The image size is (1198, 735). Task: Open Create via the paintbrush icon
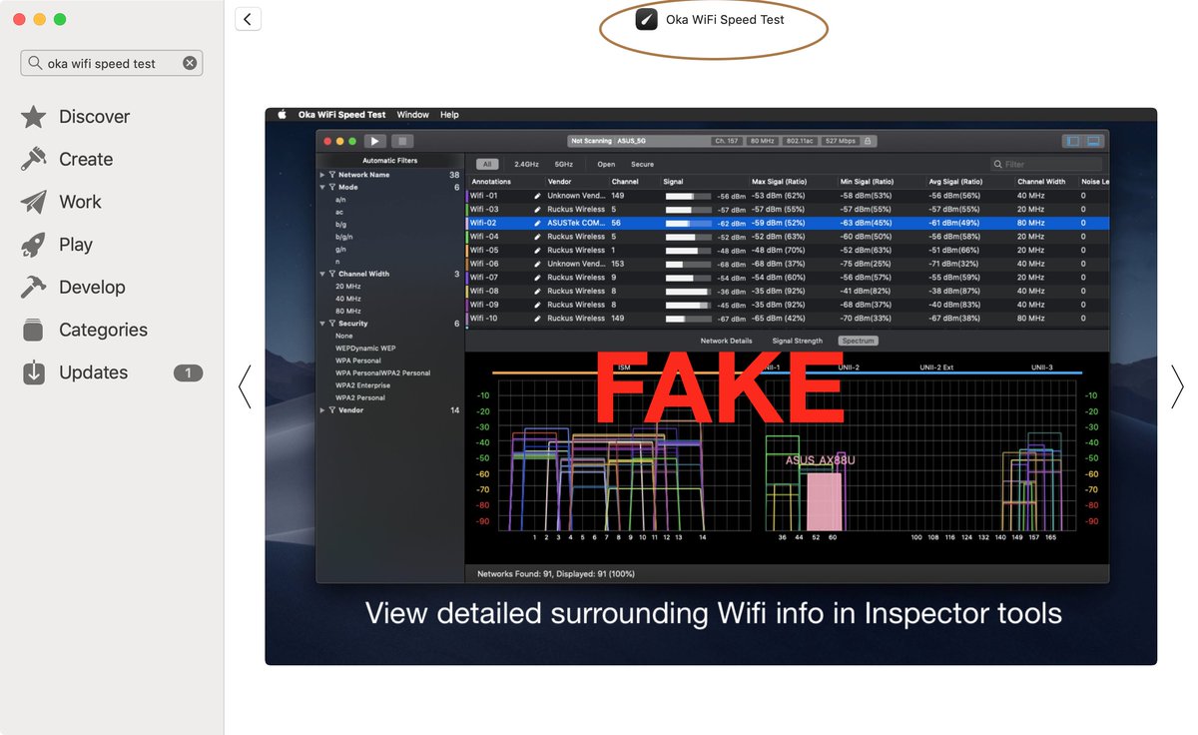(33, 159)
